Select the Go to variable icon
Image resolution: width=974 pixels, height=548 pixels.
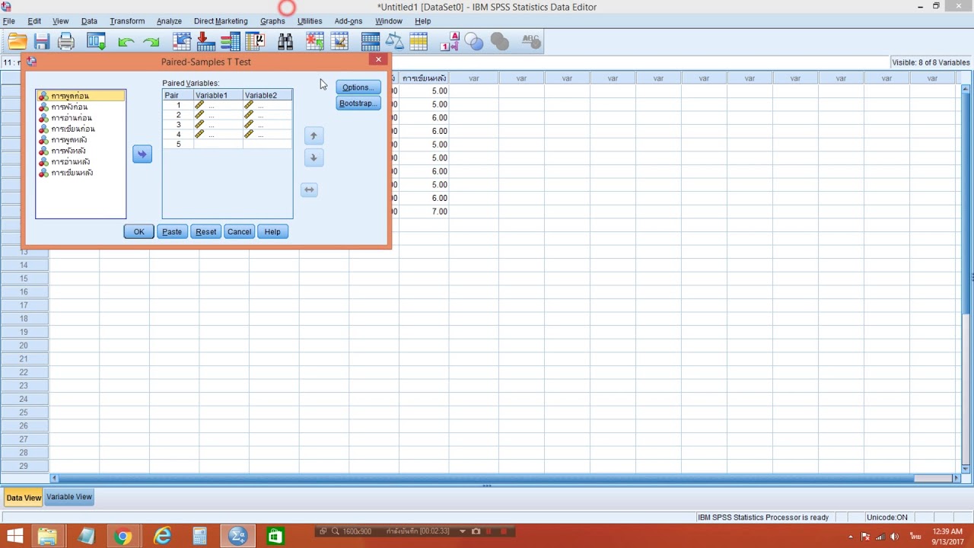(x=205, y=42)
